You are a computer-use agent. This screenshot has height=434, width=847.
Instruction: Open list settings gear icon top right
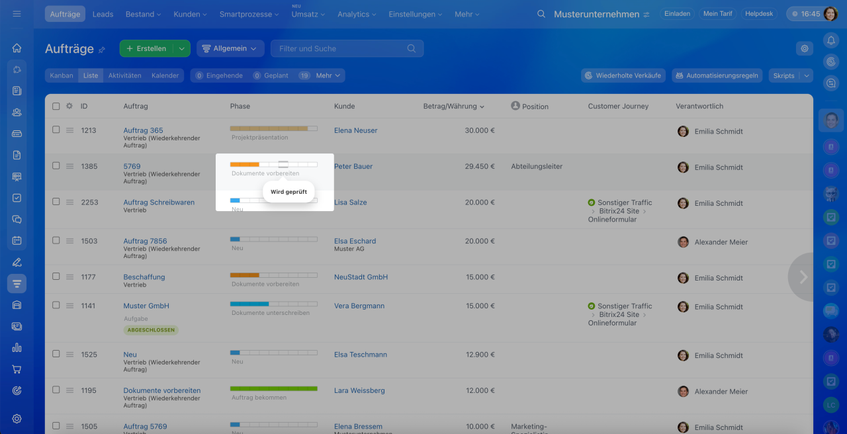[x=804, y=48]
